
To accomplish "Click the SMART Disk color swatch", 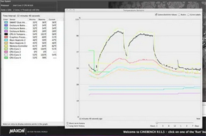I will tap(6, 22).
